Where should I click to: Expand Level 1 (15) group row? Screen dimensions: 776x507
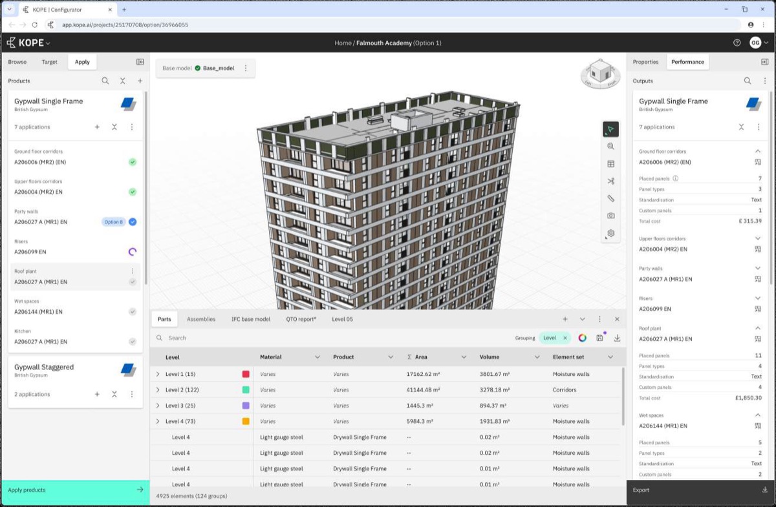[158, 374]
